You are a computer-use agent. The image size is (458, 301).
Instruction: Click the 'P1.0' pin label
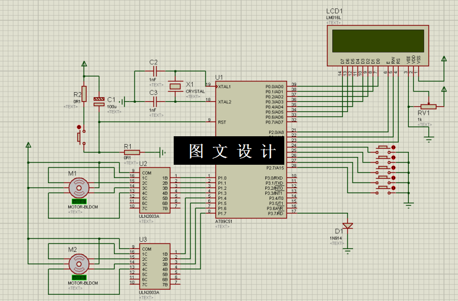click(222, 178)
